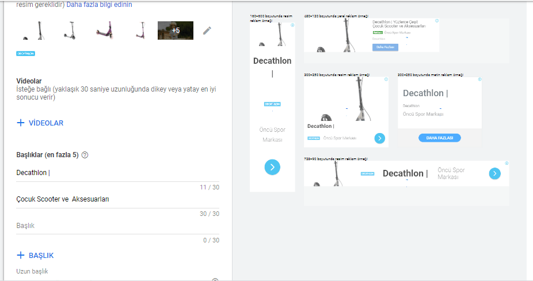Click the info icon on the 480x120 native ad preview
Screen dimensions: 533x281
click(437, 21)
